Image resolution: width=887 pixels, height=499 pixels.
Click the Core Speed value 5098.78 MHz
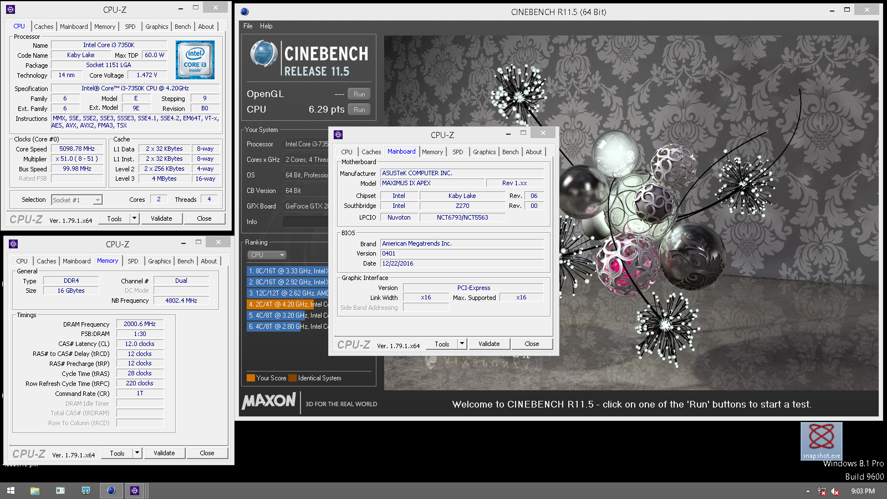[77, 149]
